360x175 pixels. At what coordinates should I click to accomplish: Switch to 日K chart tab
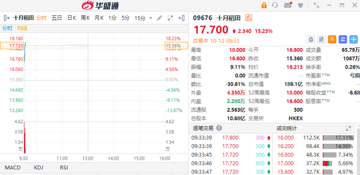coord(72,18)
